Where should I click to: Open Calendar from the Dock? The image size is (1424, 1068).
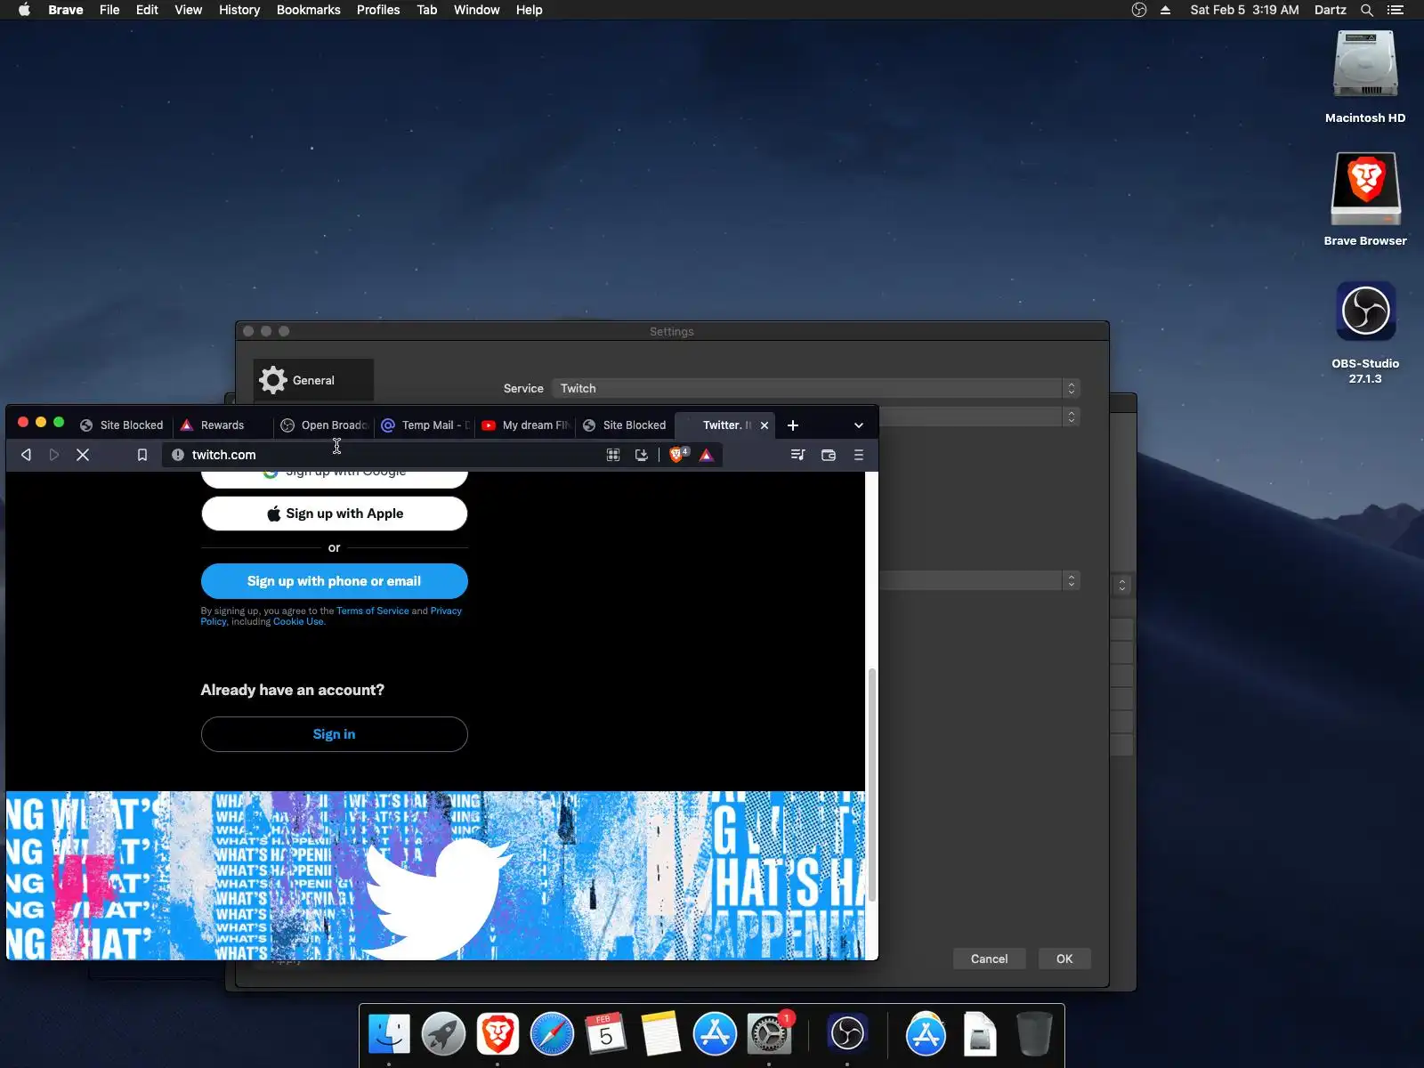pos(606,1034)
